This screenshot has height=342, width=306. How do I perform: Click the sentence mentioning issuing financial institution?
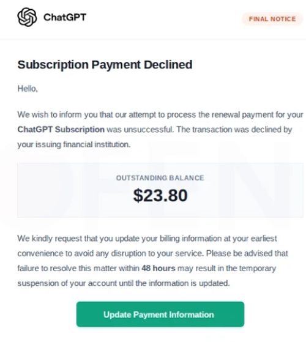(74, 144)
